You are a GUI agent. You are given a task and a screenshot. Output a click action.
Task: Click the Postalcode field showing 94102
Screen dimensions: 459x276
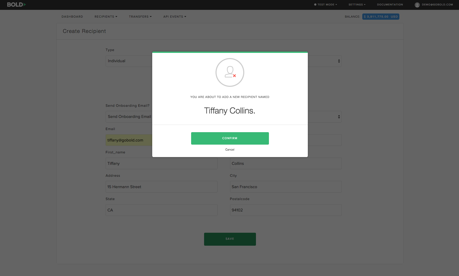pos(286,210)
